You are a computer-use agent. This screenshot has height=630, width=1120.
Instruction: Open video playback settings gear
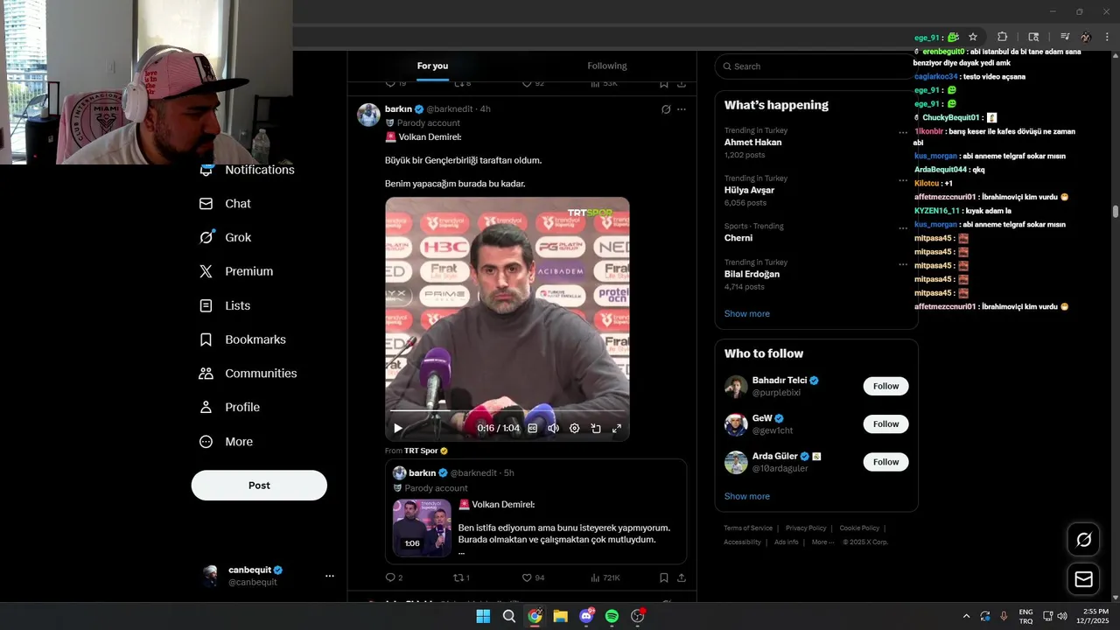575,428
